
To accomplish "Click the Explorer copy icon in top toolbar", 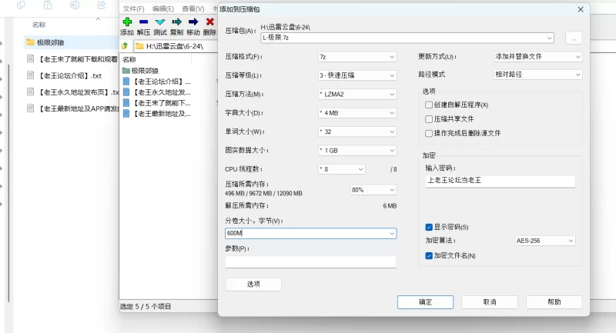I will coord(21,5).
